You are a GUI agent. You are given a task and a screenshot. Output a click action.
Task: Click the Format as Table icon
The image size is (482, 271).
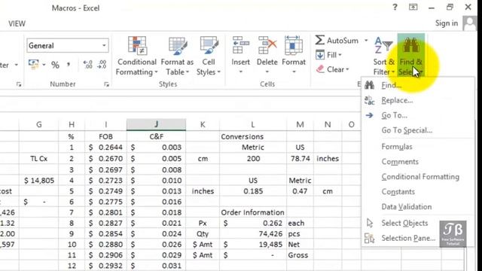pos(178,45)
